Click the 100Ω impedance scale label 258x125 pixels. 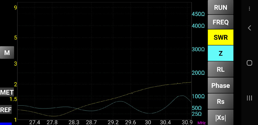tap(198, 96)
